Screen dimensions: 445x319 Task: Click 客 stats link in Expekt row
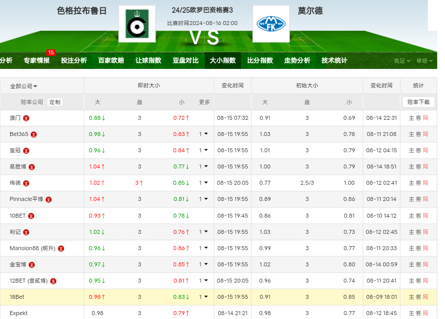(x=418, y=313)
